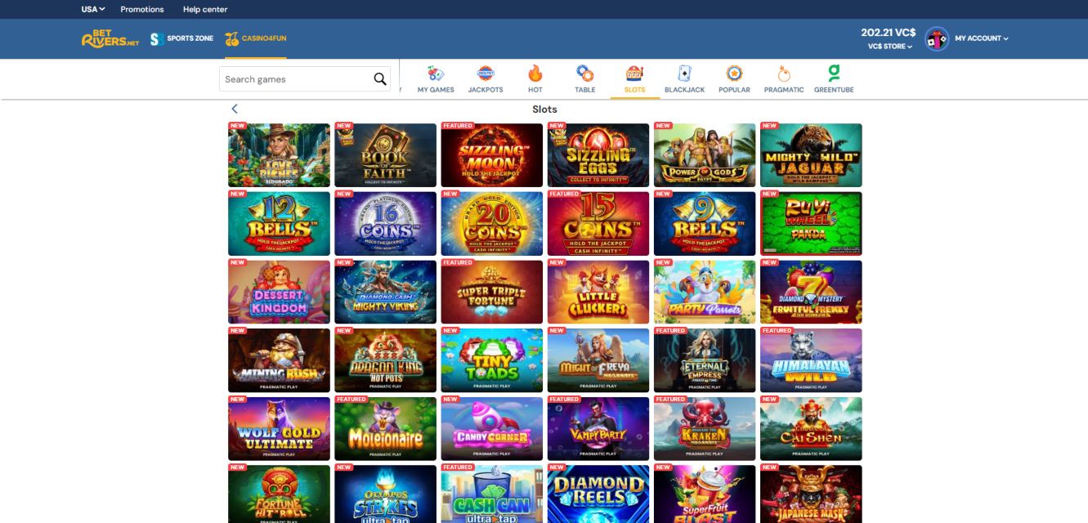Open the Super Triple Fortune game

(x=492, y=292)
